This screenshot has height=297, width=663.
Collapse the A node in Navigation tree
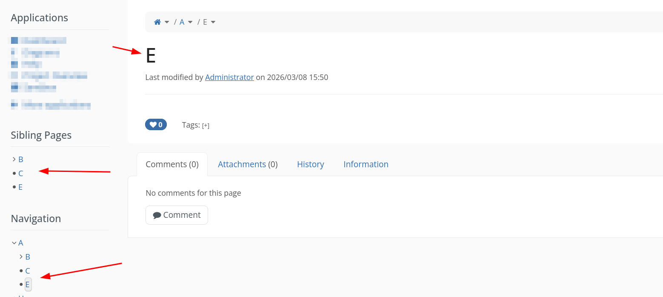14,243
